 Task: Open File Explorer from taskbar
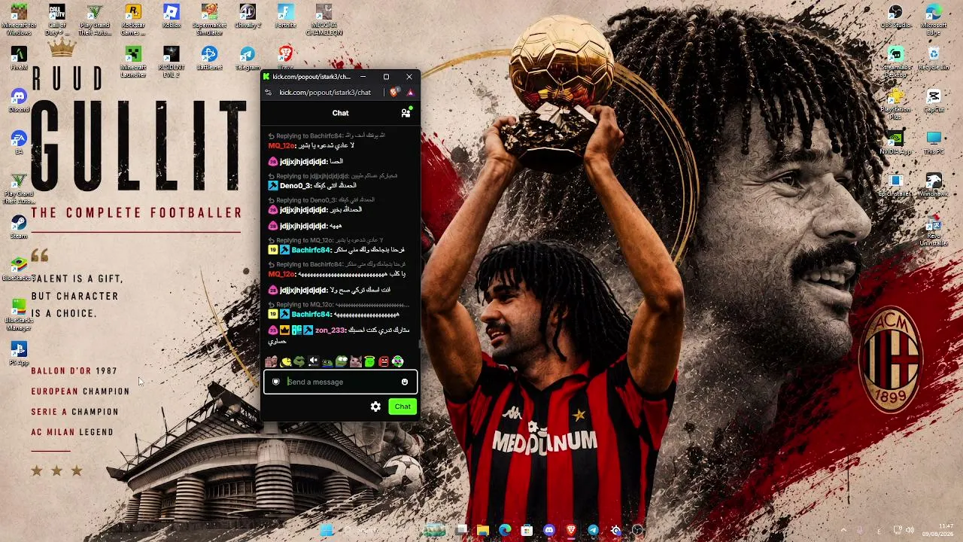click(x=483, y=531)
